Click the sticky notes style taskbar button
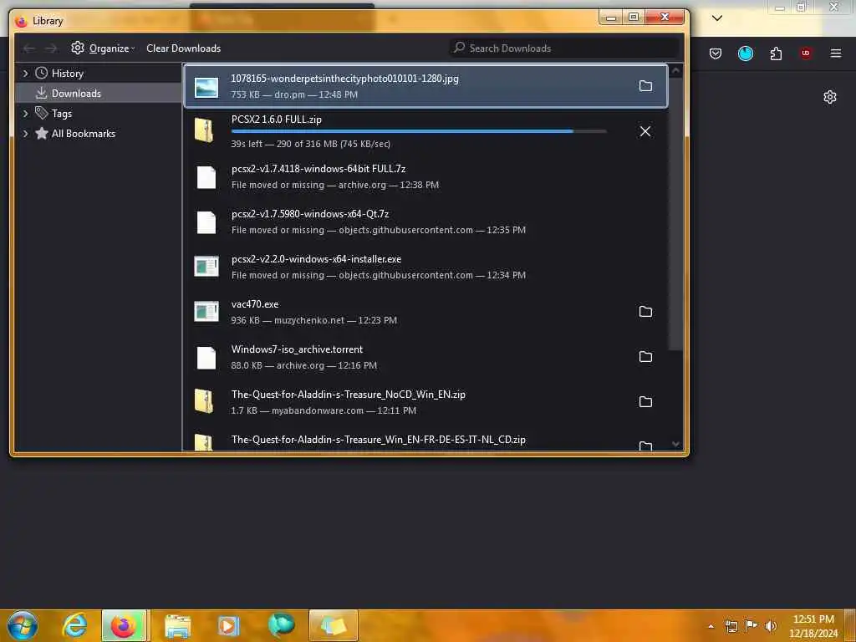The height and width of the screenshot is (642, 856). click(334, 625)
